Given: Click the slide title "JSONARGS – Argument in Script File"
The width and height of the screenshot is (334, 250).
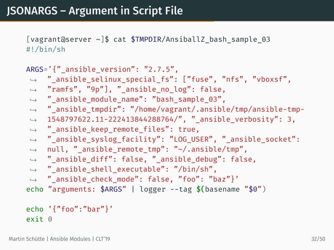Looking at the screenshot, I should (x=95, y=10).
